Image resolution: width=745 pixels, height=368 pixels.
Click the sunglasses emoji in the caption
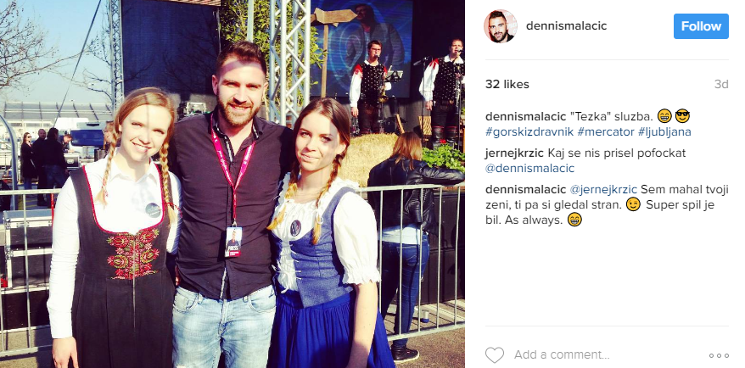682,116
